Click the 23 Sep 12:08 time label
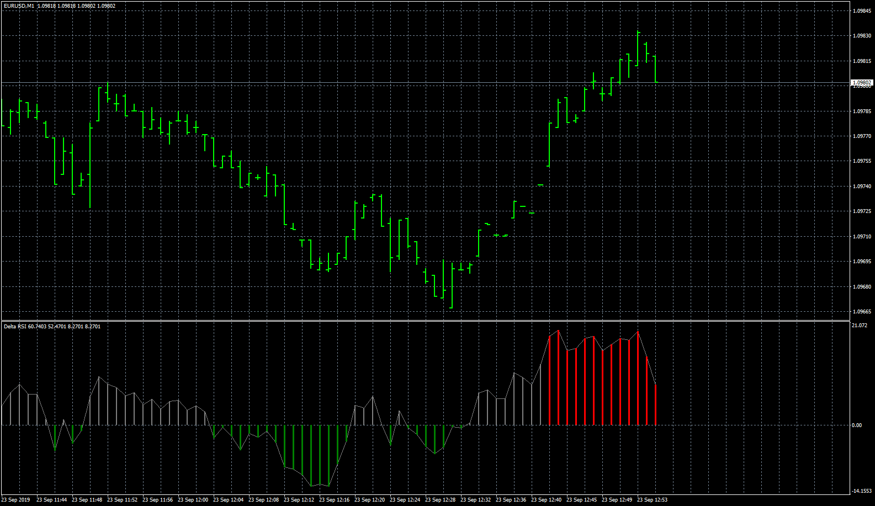The height and width of the screenshot is (506, 875). coord(264,500)
